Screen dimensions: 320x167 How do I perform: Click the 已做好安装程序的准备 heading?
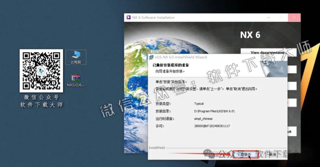tap(171, 65)
